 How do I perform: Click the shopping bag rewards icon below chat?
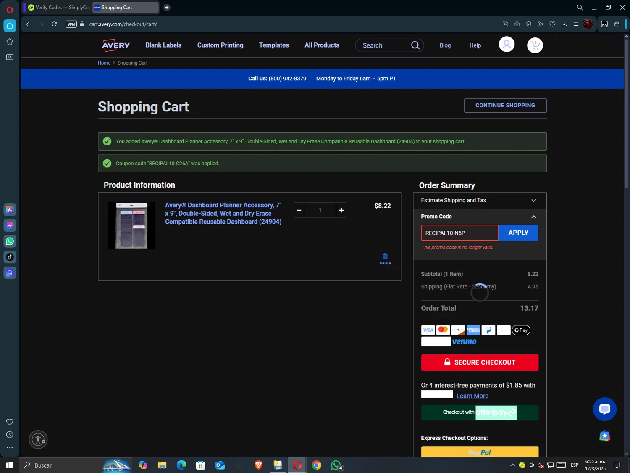pos(604,436)
